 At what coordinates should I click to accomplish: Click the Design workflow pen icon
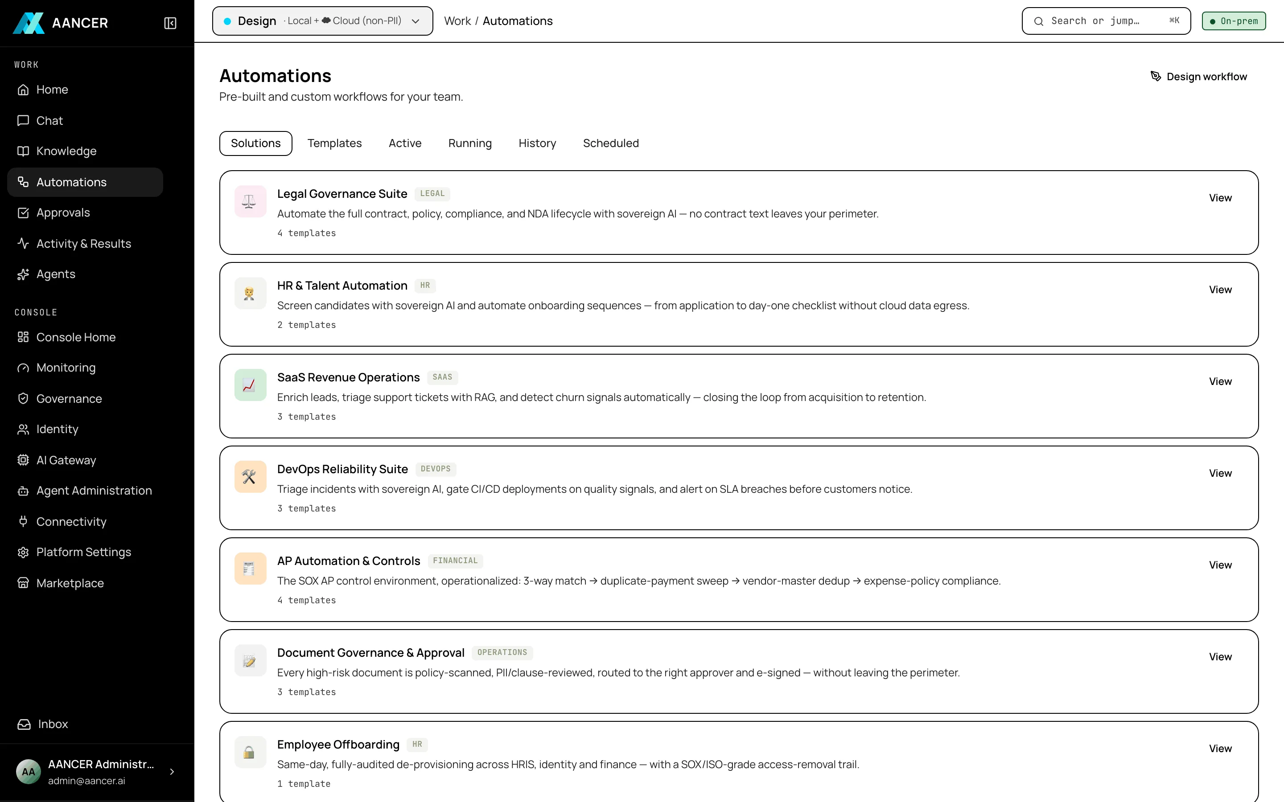coord(1156,76)
